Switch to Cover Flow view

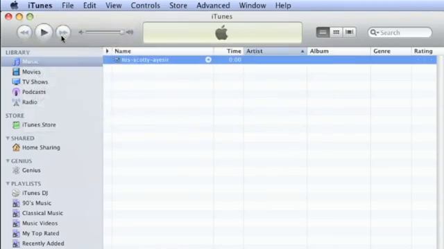click(x=350, y=33)
